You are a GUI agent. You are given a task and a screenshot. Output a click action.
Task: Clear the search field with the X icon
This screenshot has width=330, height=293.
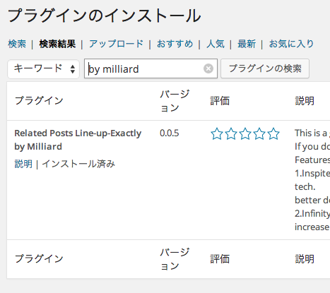208,68
